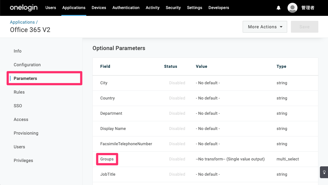Click the Type column header
Viewport: 328px width, 185px height.
(281, 67)
